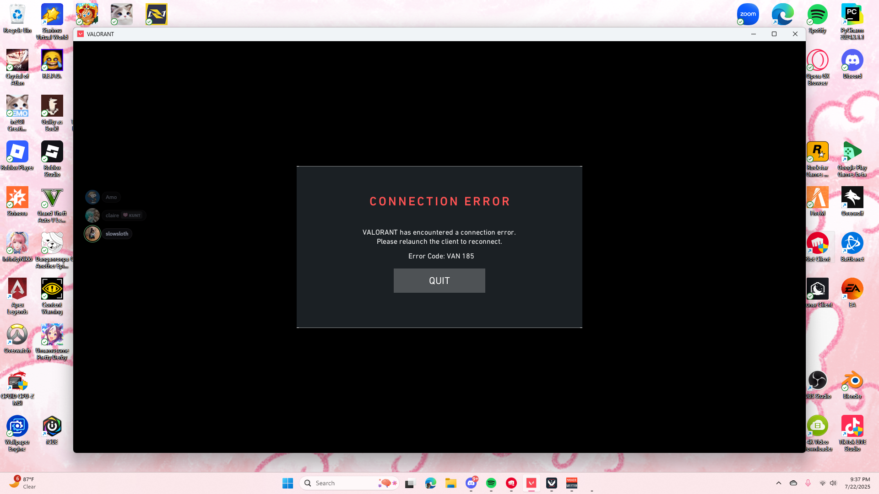Viewport: 879px width, 494px height.
Task: Open the weather widget showing 87°F
Action: [23, 483]
